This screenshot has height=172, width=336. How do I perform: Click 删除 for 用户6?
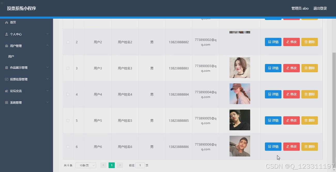click(x=310, y=147)
